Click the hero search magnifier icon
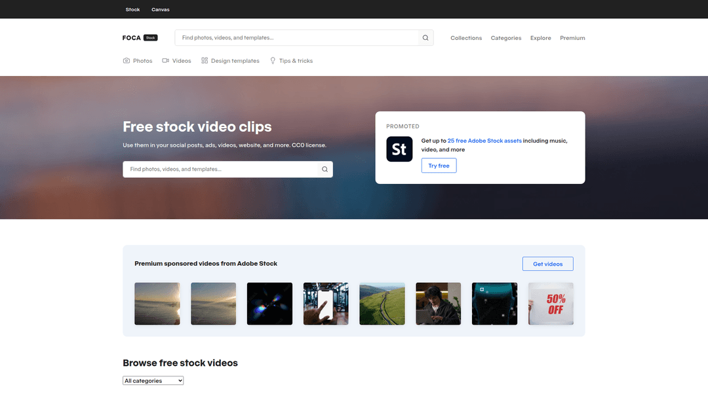Image resolution: width=708 pixels, height=398 pixels. (x=324, y=170)
